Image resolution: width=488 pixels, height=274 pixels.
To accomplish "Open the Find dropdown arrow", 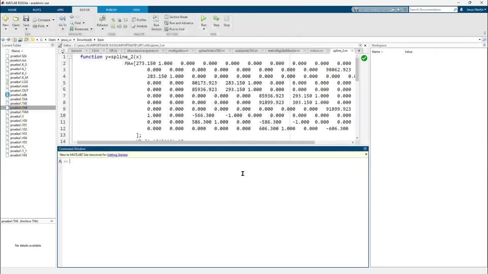I will pyautogui.click(x=83, y=23).
